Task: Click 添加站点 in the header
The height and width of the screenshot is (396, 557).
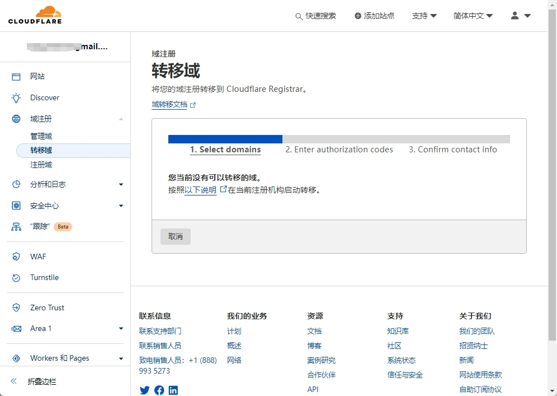Action: (379, 16)
